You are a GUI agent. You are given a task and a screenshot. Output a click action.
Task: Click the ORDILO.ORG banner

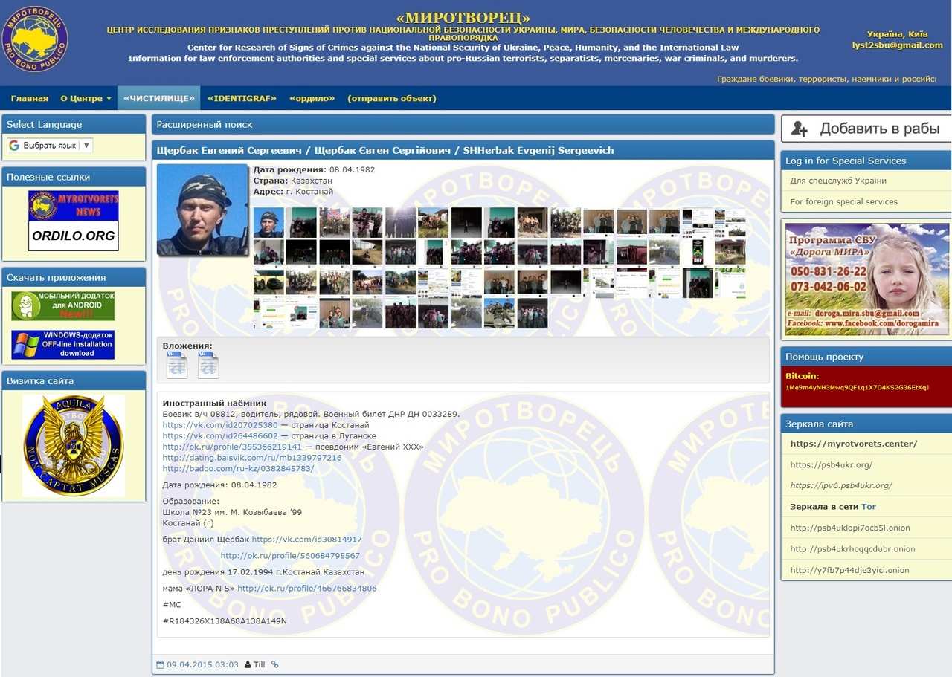(74, 236)
